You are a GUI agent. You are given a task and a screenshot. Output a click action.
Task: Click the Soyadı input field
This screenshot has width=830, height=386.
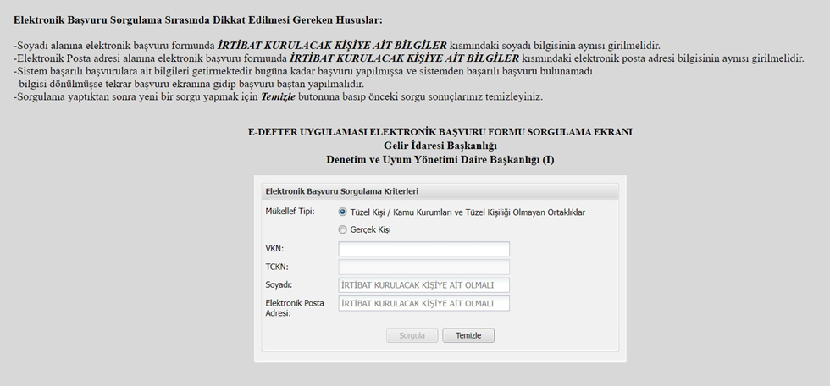tap(423, 285)
